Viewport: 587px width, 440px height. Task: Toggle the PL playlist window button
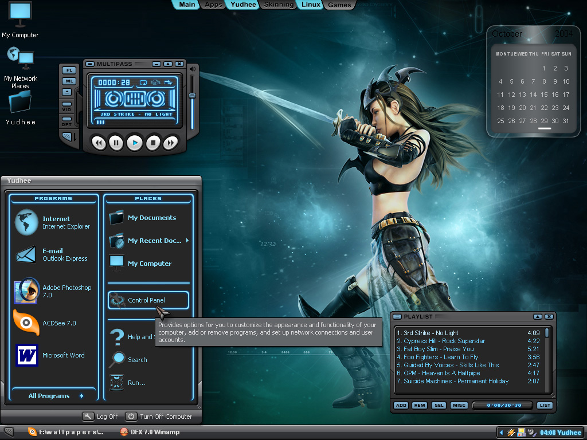[68, 70]
